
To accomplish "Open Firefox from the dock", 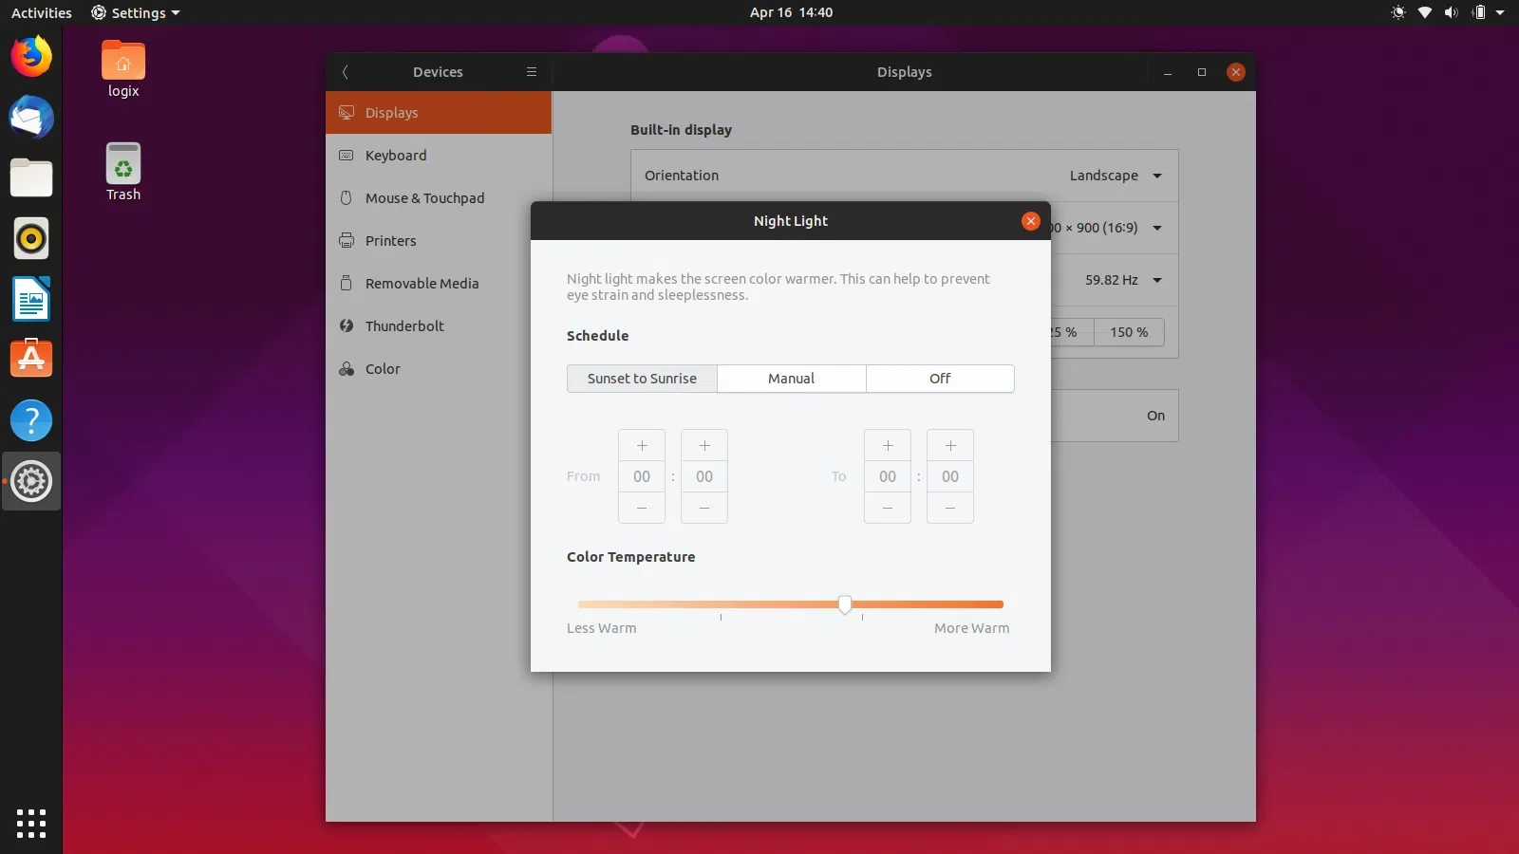I will (x=31, y=57).
